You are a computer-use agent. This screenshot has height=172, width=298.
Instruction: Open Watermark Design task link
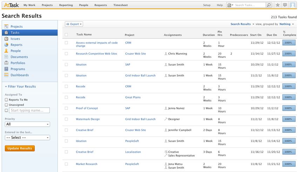point(88,119)
